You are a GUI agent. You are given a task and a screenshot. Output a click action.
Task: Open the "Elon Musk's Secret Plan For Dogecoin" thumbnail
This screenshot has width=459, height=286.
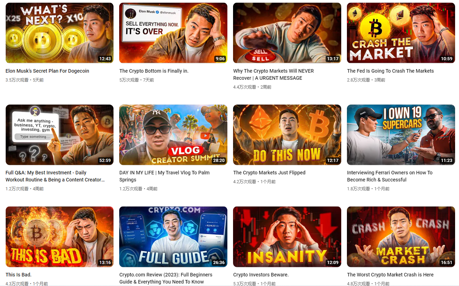click(59, 33)
